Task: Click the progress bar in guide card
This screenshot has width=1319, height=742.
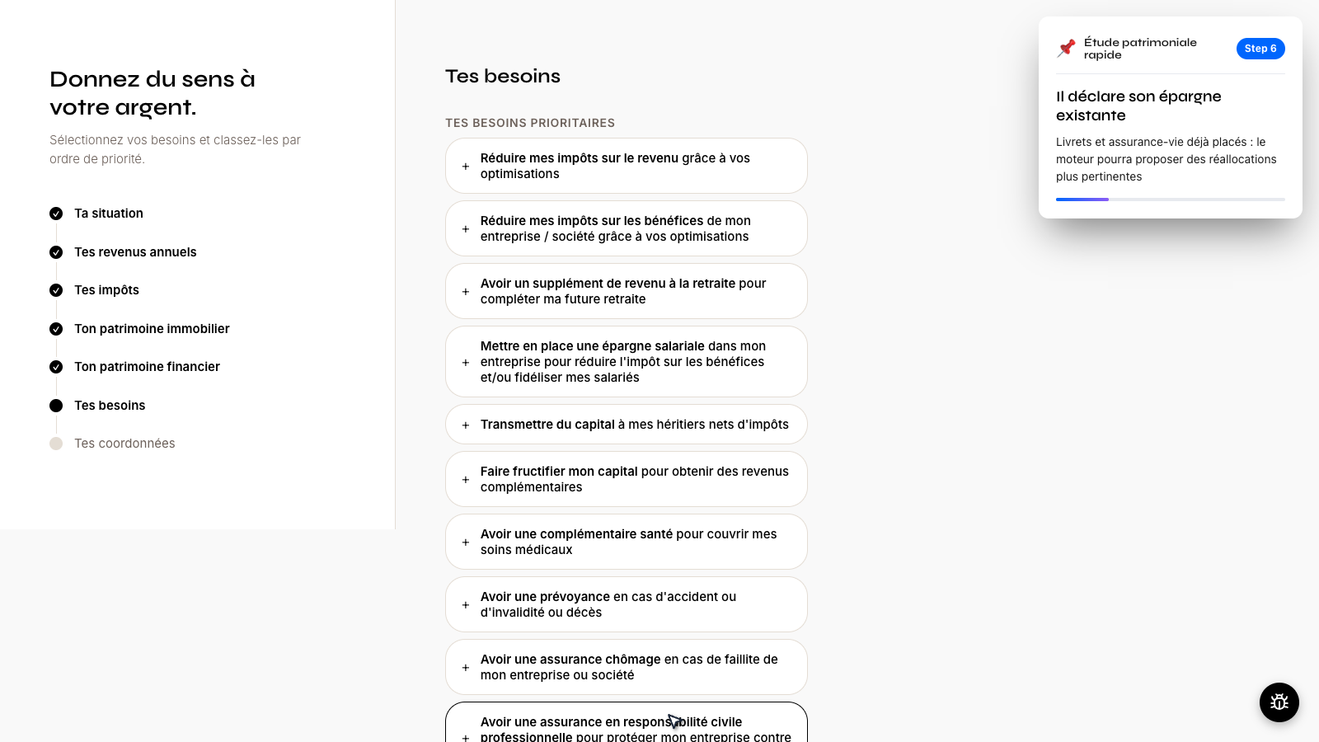Action: coord(1171,200)
